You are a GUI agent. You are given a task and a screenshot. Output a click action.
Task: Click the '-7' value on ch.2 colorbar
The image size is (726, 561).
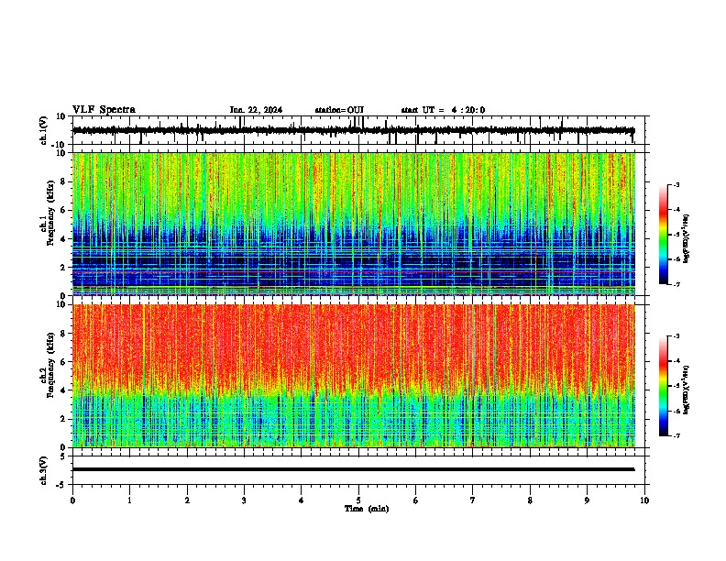click(x=676, y=435)
